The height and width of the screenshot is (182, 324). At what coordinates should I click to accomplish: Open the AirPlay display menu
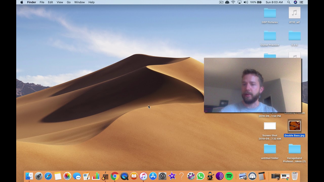click(x=239, y=2)
